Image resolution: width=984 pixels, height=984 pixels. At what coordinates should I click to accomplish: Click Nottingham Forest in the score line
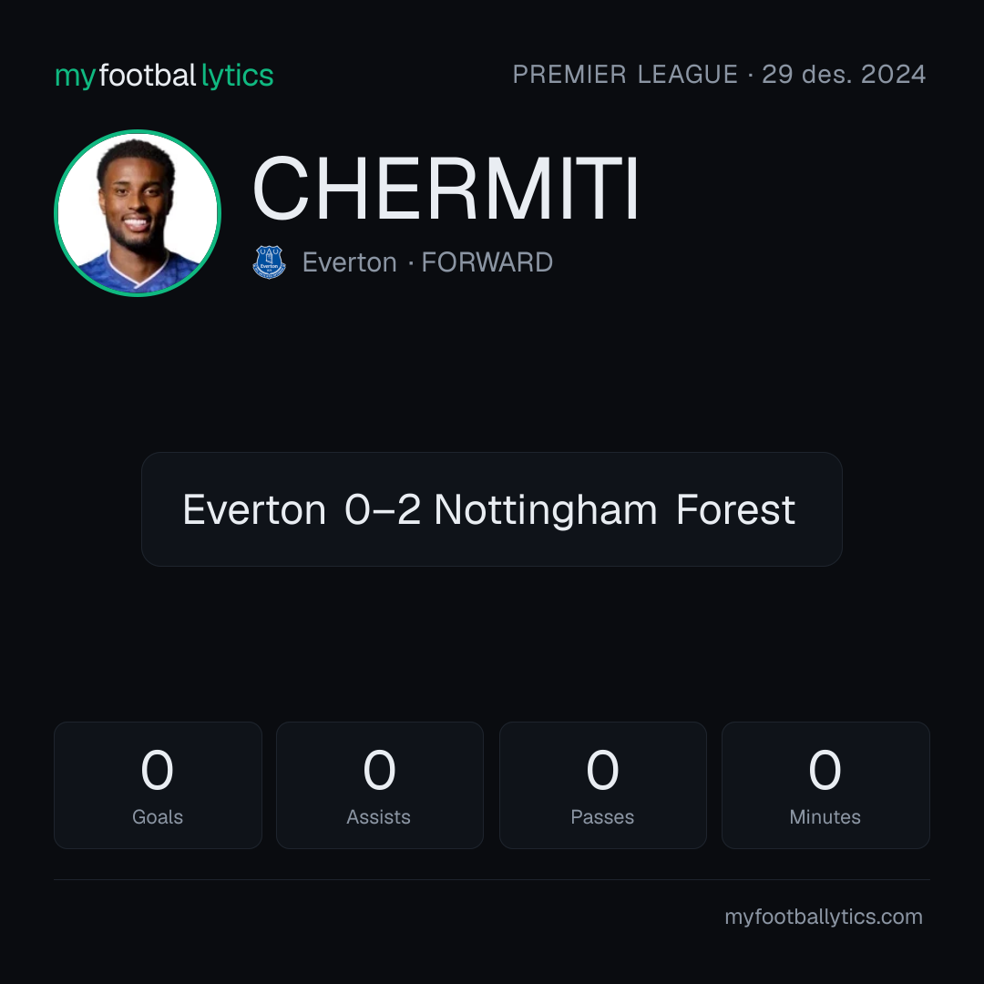(x=615, y=509)
